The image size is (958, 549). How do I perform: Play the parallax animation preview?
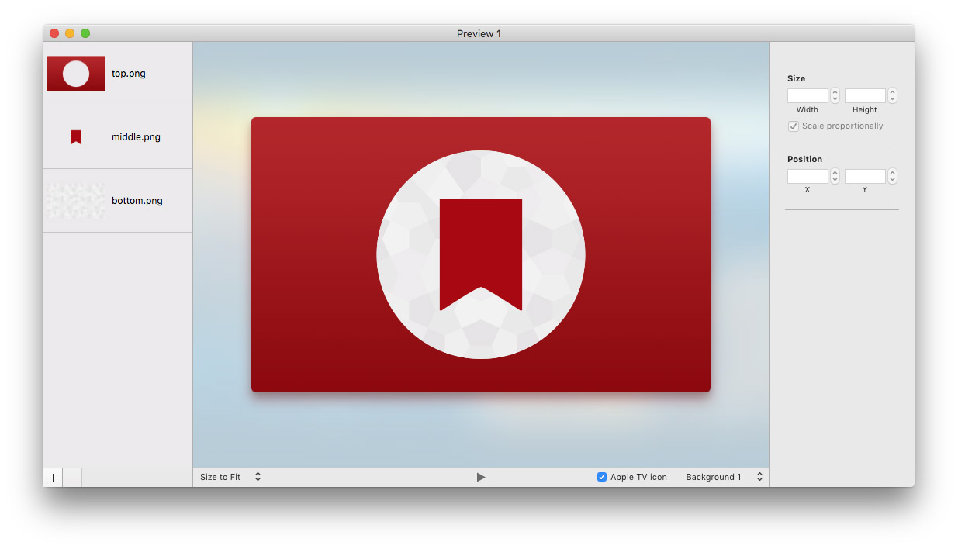click(x=481, y=476)
